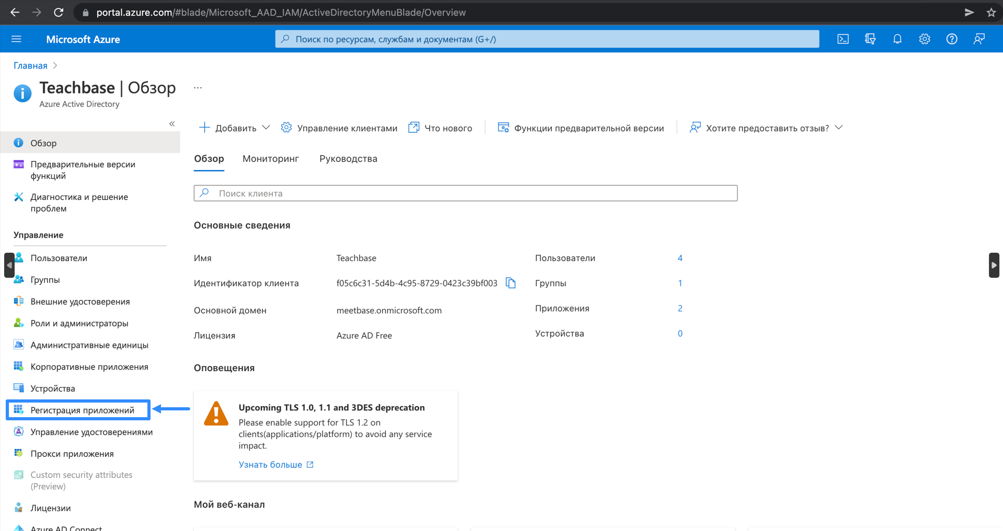Open Административные единицы

90,345
